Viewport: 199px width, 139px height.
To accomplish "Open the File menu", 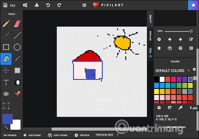I will 9,5.
